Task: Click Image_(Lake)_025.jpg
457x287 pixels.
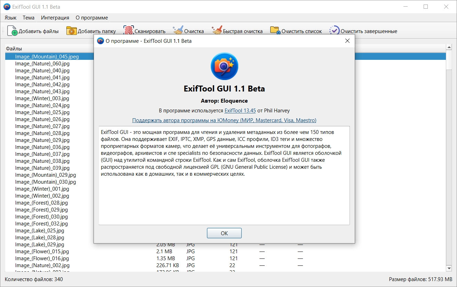Action: click(x=40, y=231)
